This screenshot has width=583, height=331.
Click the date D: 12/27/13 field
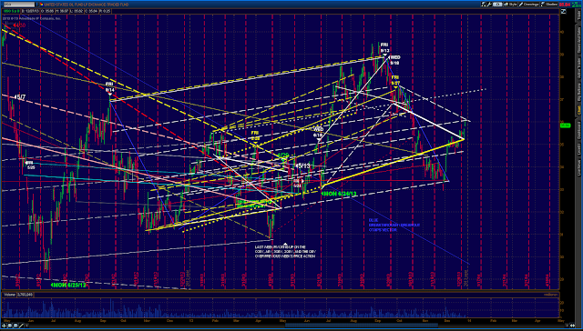(x=30, y=11)
